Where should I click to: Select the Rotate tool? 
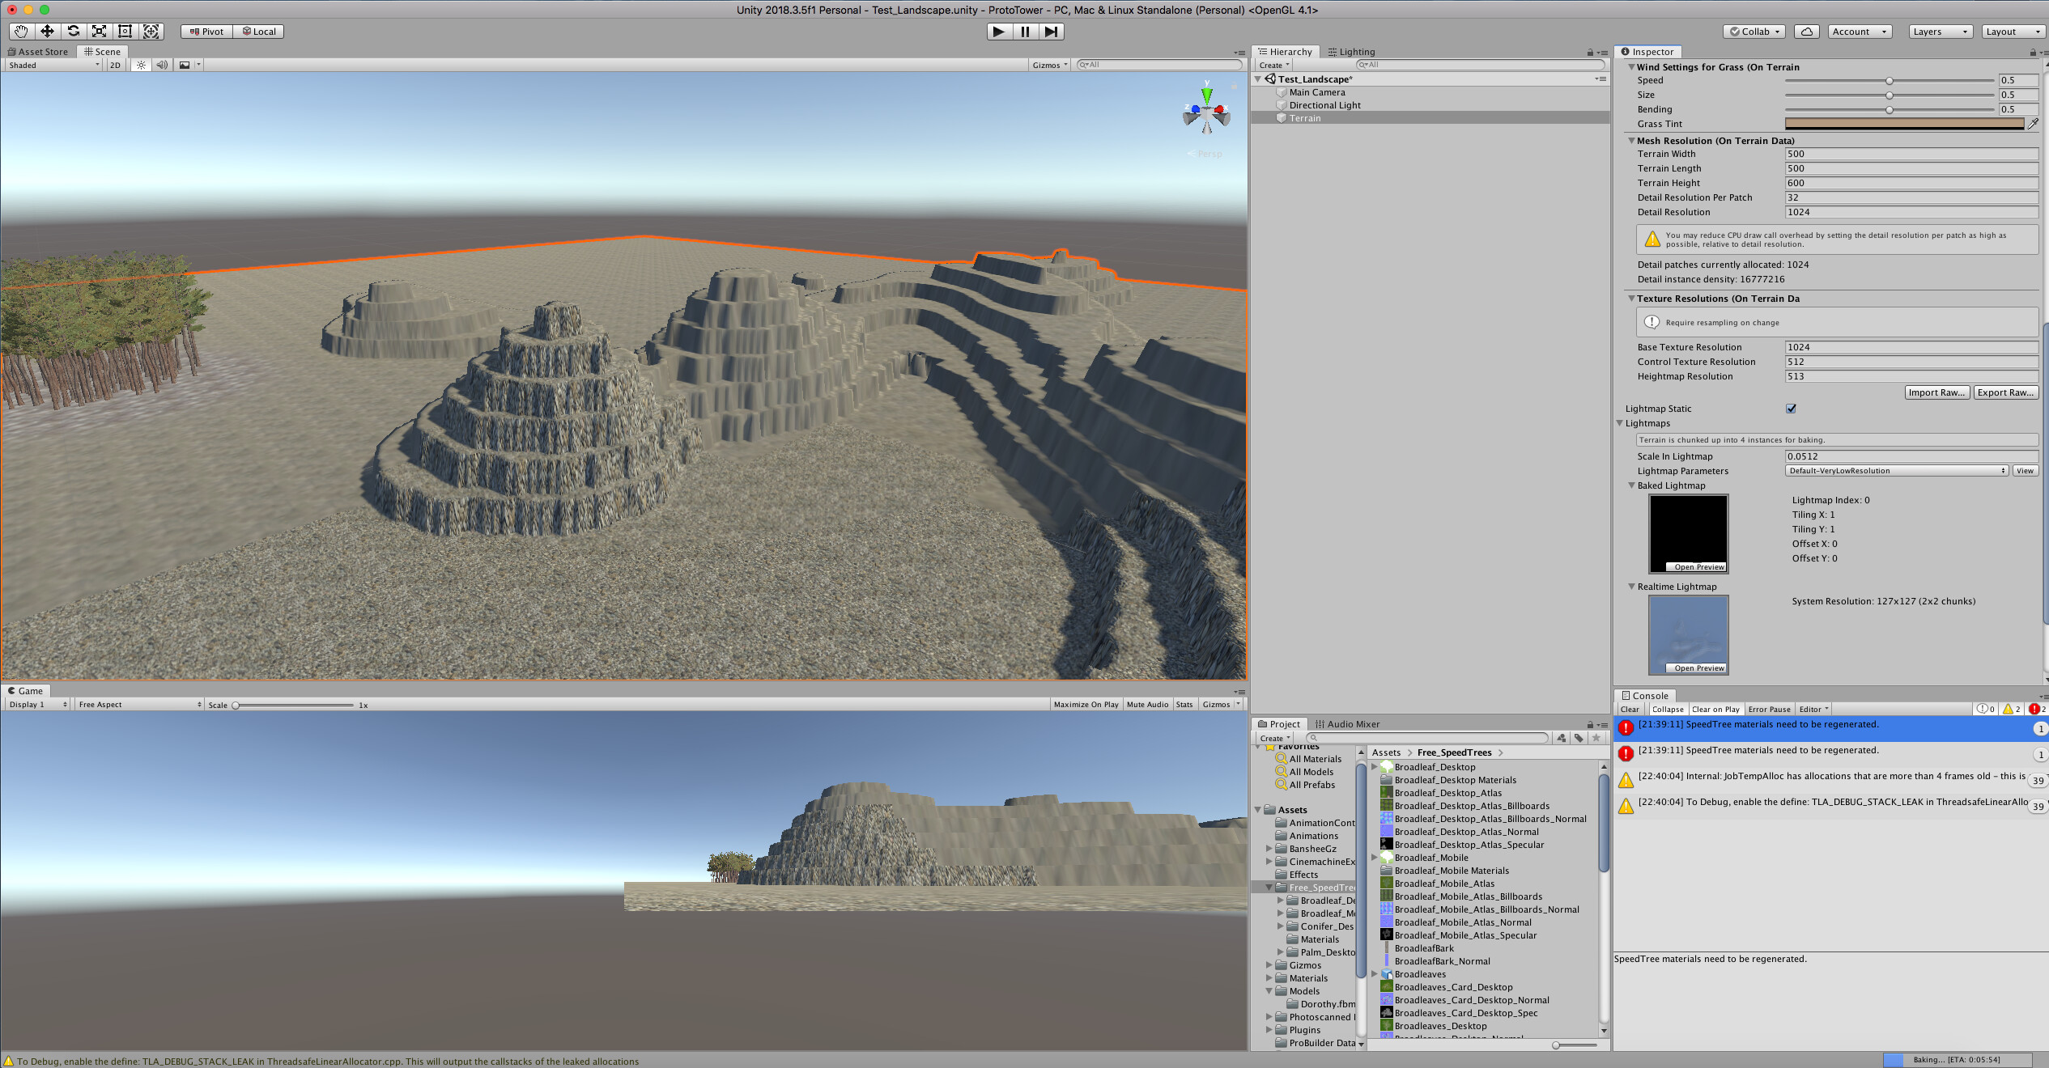[73, 31]
